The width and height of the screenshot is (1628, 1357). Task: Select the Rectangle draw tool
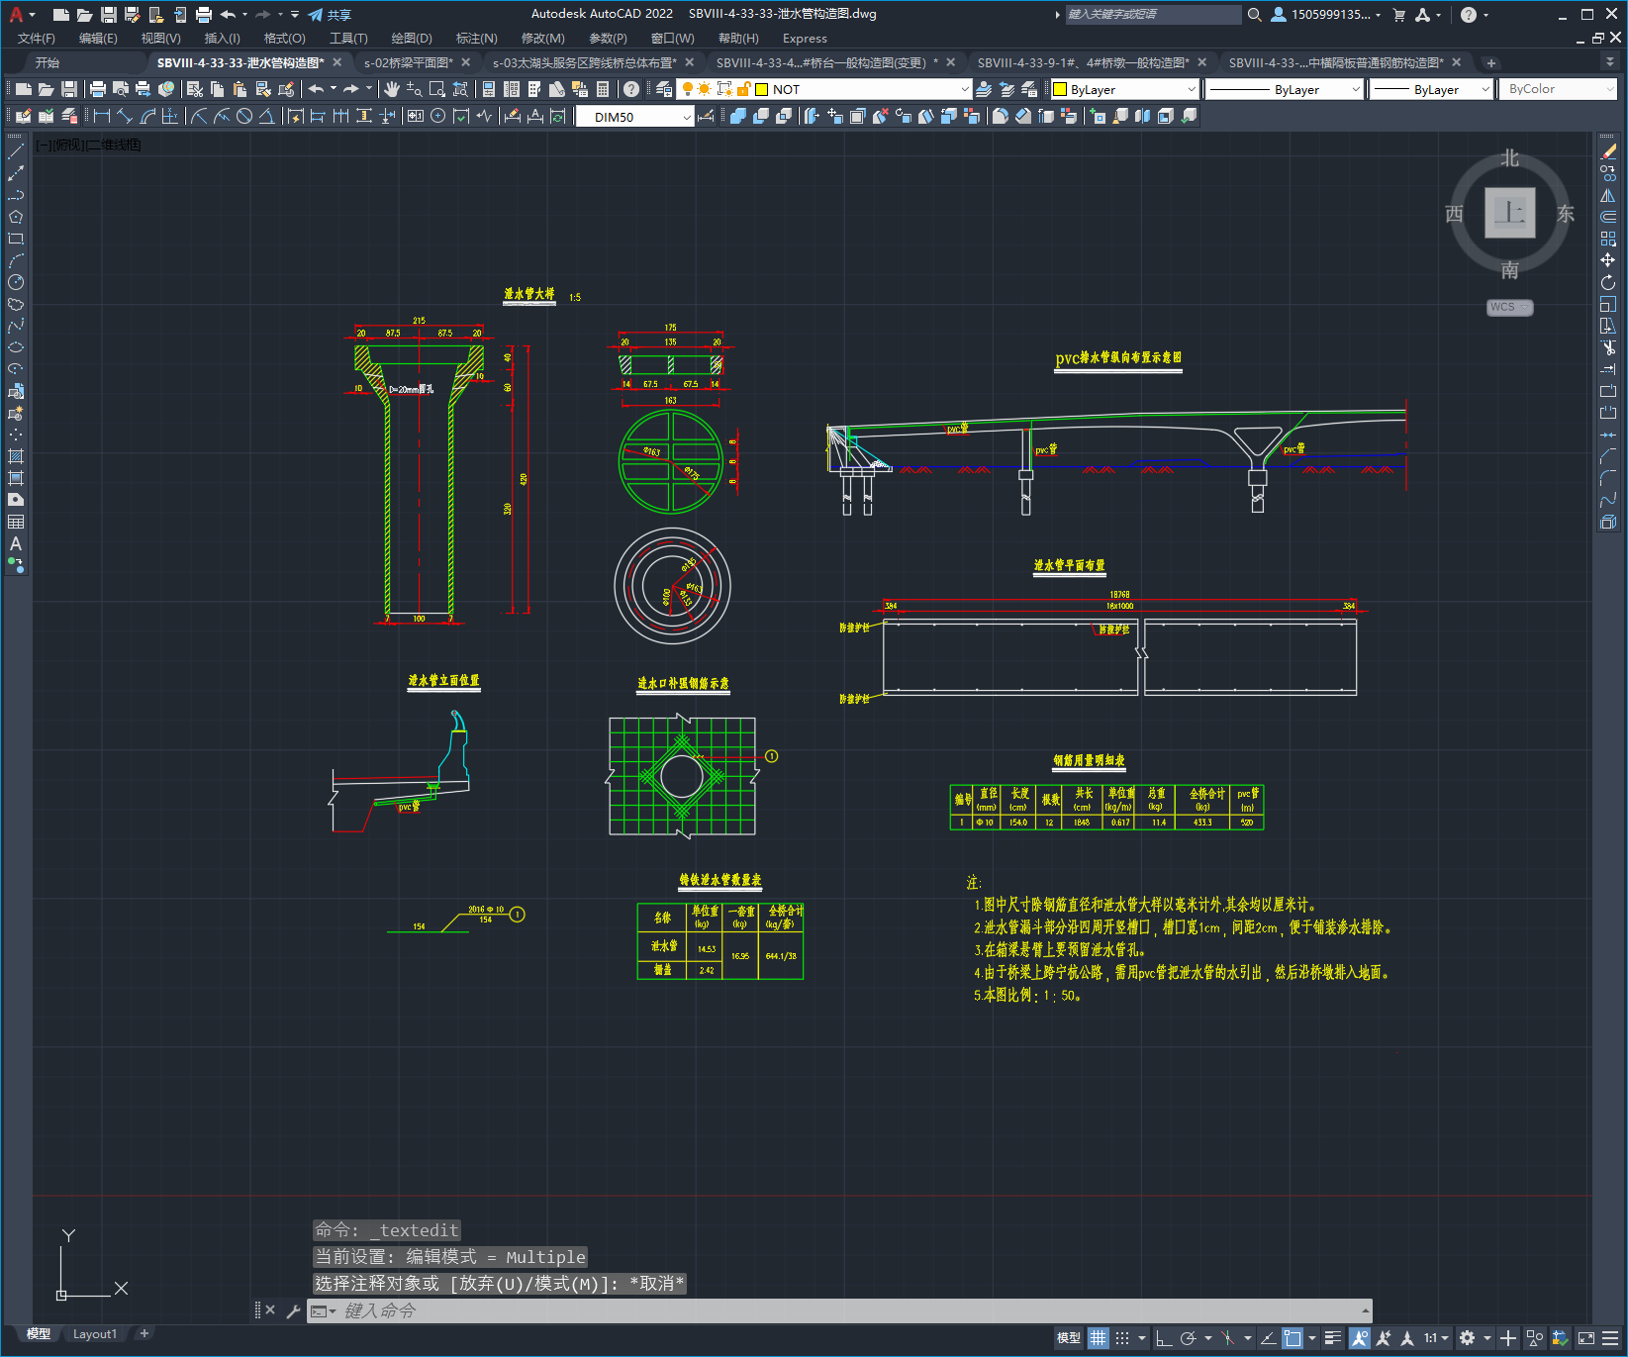click(x=16, y=240)
